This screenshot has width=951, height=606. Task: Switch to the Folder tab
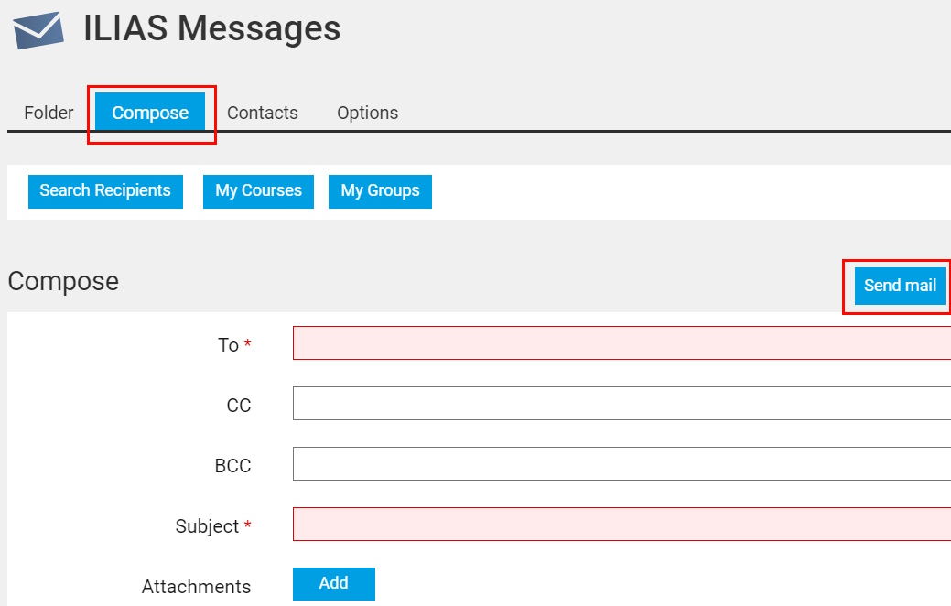pos(49,113)
